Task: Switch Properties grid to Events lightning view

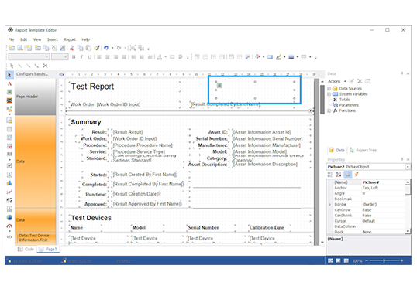Action: (357, 174)
